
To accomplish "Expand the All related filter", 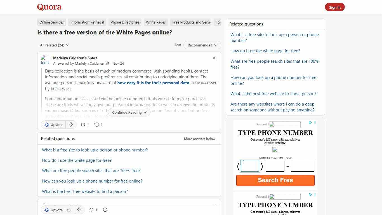I will [x=54, y=45].
